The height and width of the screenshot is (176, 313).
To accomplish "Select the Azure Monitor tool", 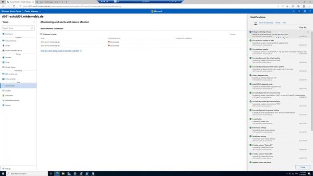I will [x=18, y=86].
